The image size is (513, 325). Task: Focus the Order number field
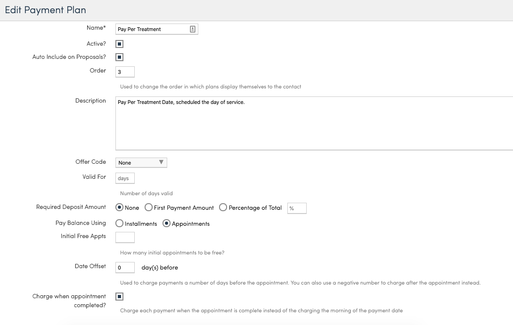pyautogui.click(x=125, y=72)
